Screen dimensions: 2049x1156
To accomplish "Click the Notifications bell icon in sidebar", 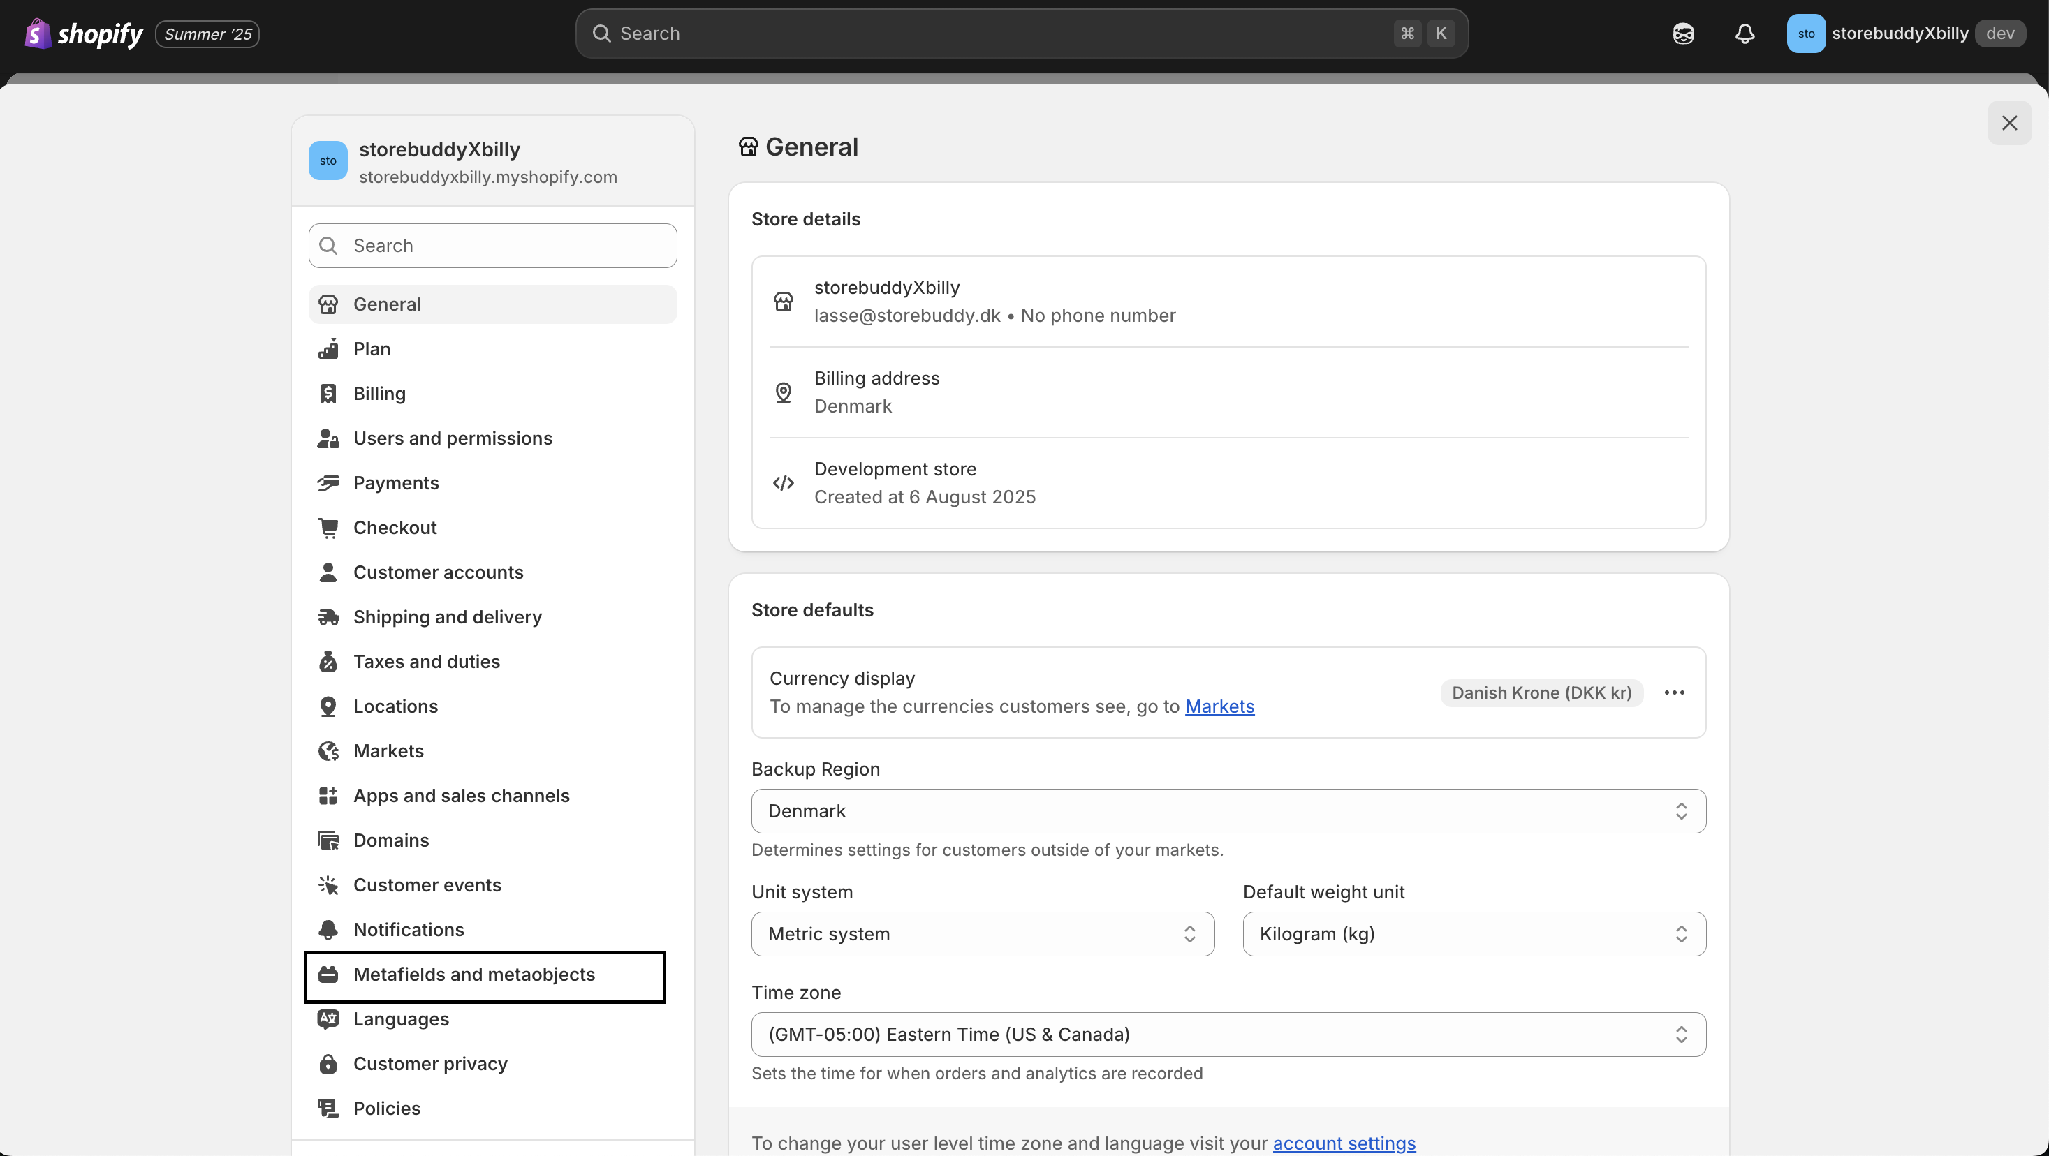I will click(328, 929).
